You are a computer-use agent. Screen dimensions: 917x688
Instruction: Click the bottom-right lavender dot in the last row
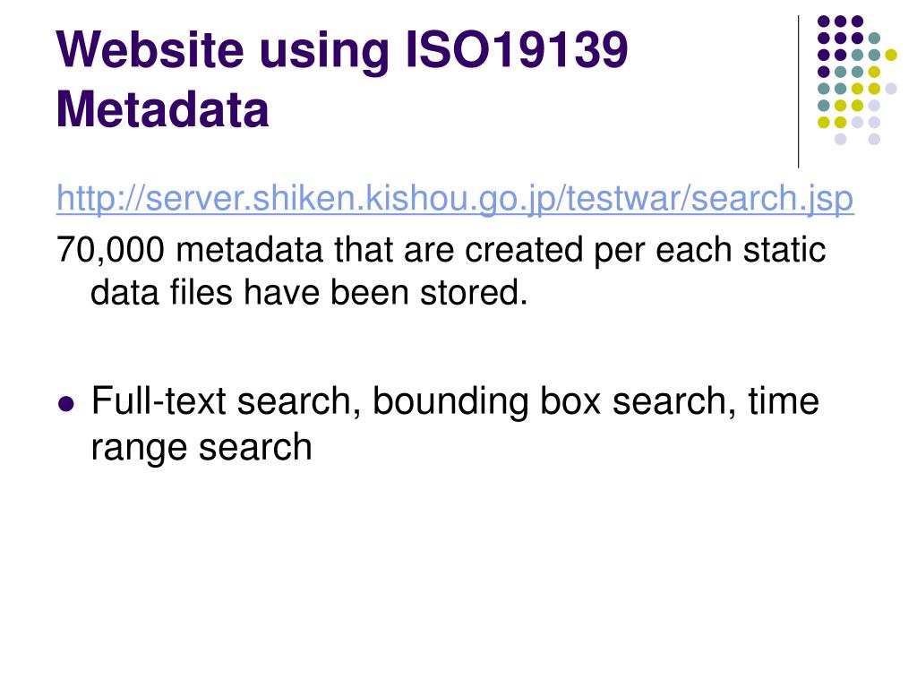(x=874, y=139)
